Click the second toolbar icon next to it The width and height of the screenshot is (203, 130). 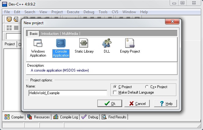click(x=16, y=19)
